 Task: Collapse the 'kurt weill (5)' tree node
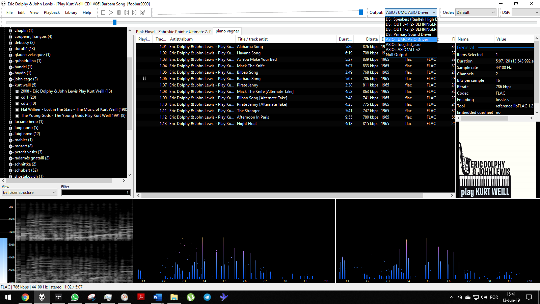pos(11,85)
